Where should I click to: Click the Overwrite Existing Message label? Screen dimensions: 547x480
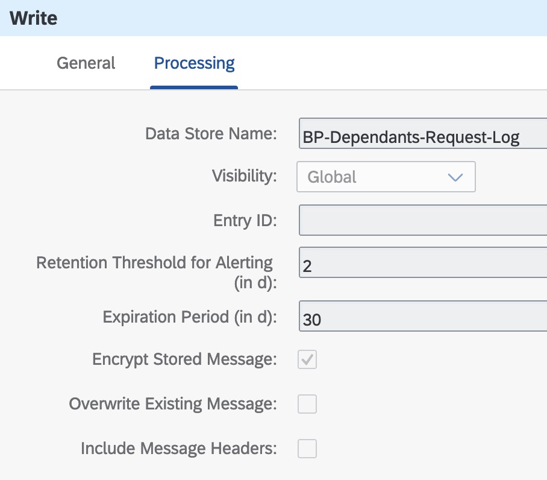click(173, 404)
